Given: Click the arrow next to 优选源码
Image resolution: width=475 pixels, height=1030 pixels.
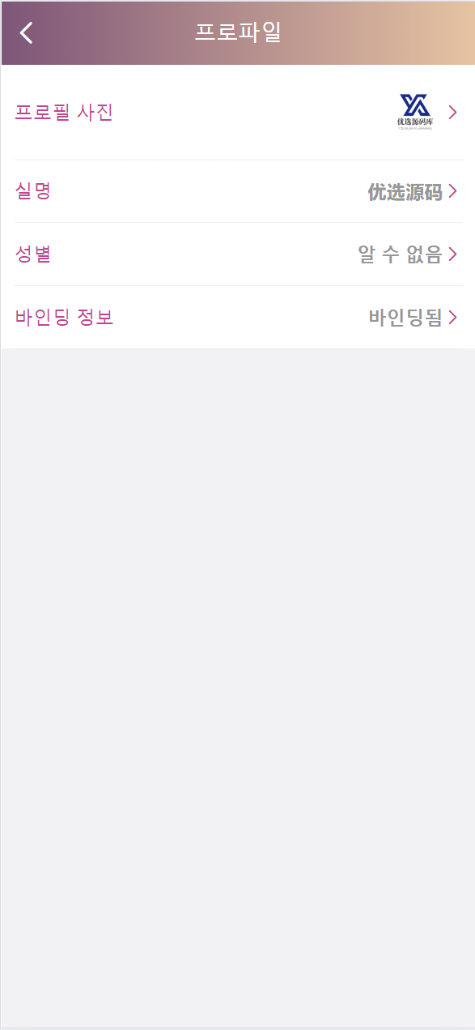Looking at the screenshot, I should click(452, 191).
